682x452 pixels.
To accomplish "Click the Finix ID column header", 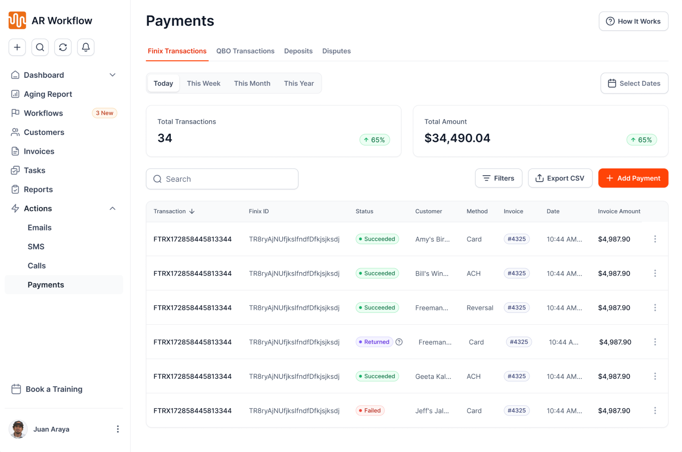I will (259, 211).
